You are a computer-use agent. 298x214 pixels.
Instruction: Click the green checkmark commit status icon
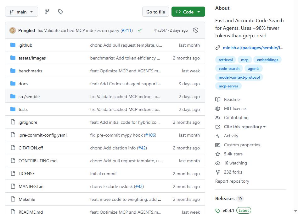(x=140, y=30)
